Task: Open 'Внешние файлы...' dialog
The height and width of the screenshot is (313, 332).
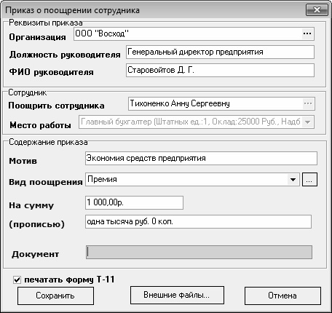Action: tap(177, 295)
